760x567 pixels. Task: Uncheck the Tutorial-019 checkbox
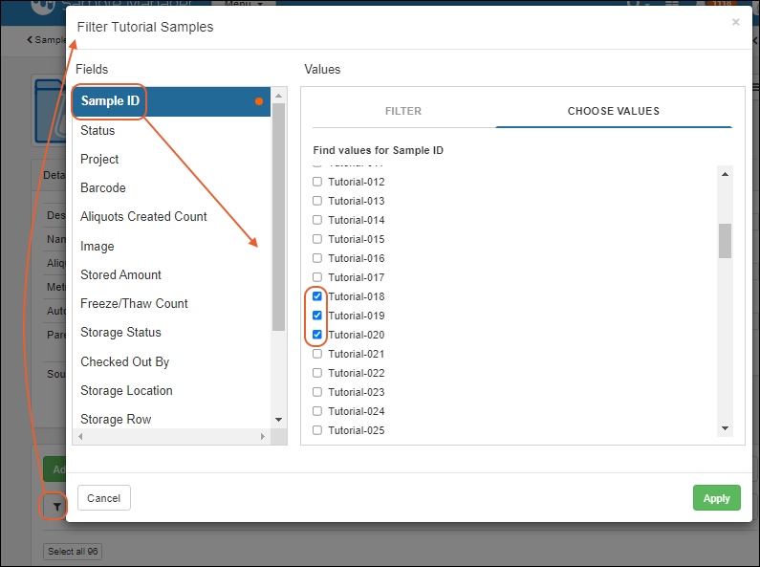coord(317,316)
